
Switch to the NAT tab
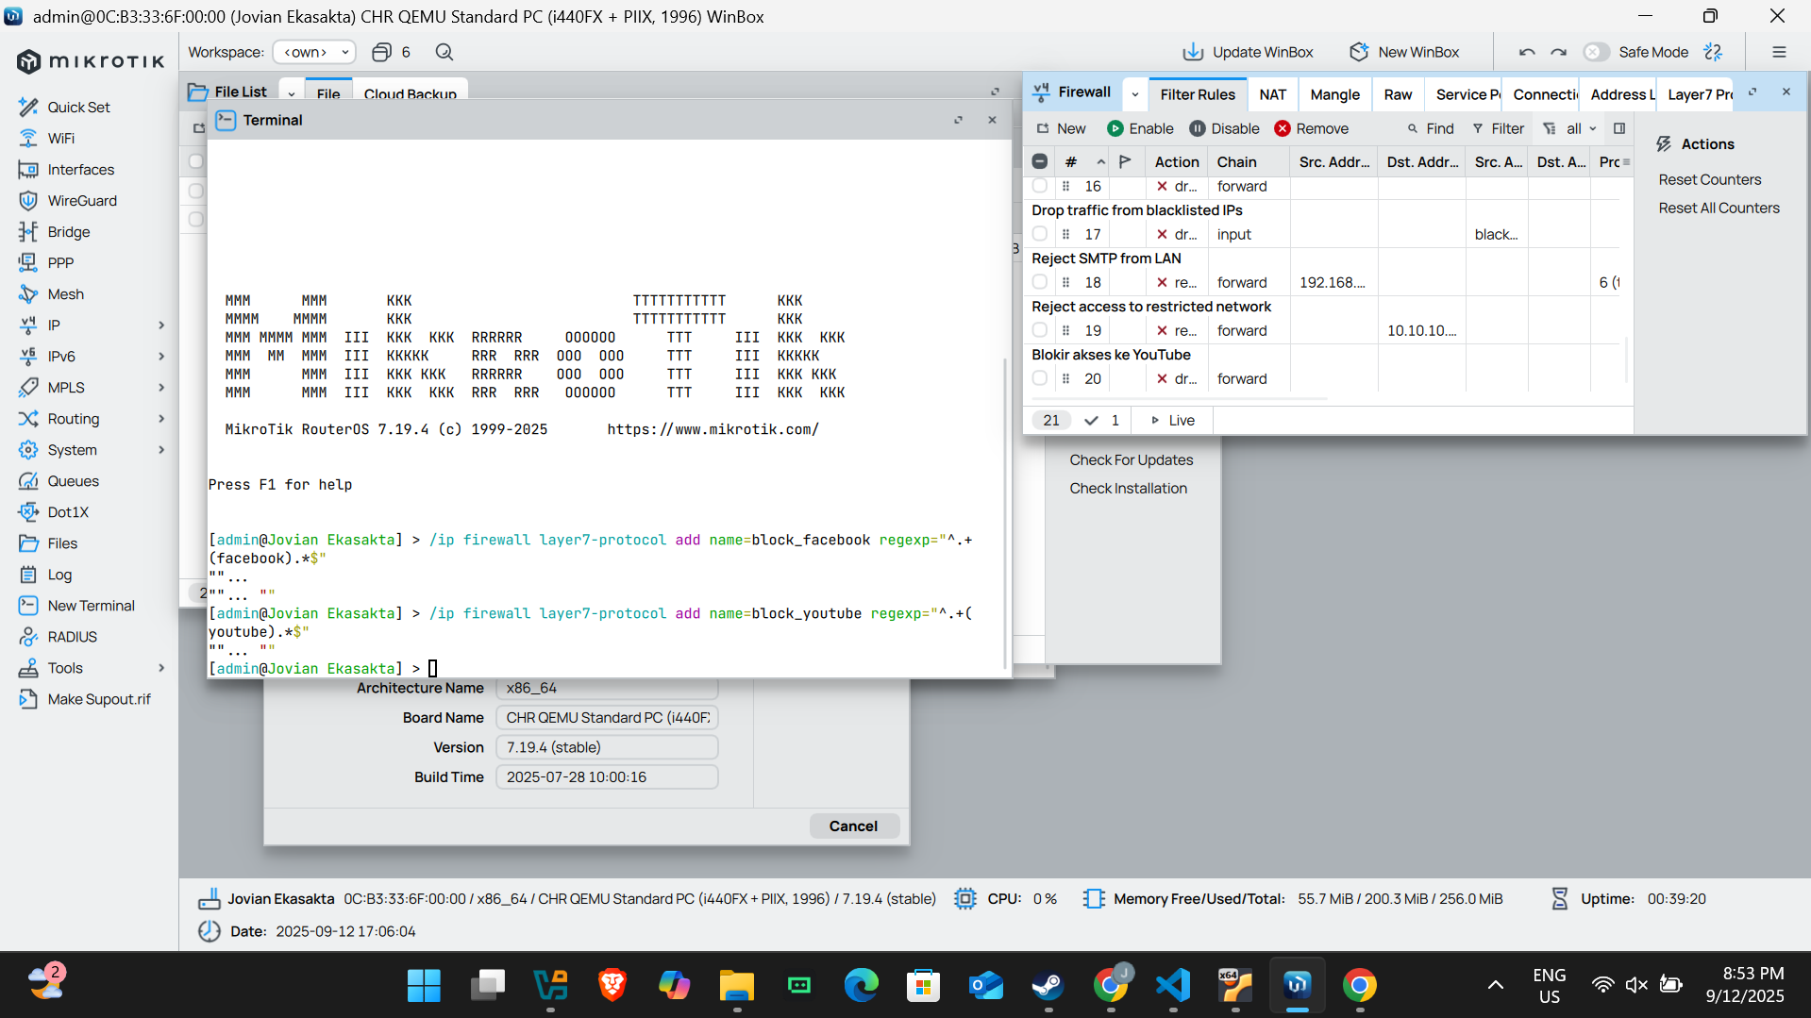1272,94
